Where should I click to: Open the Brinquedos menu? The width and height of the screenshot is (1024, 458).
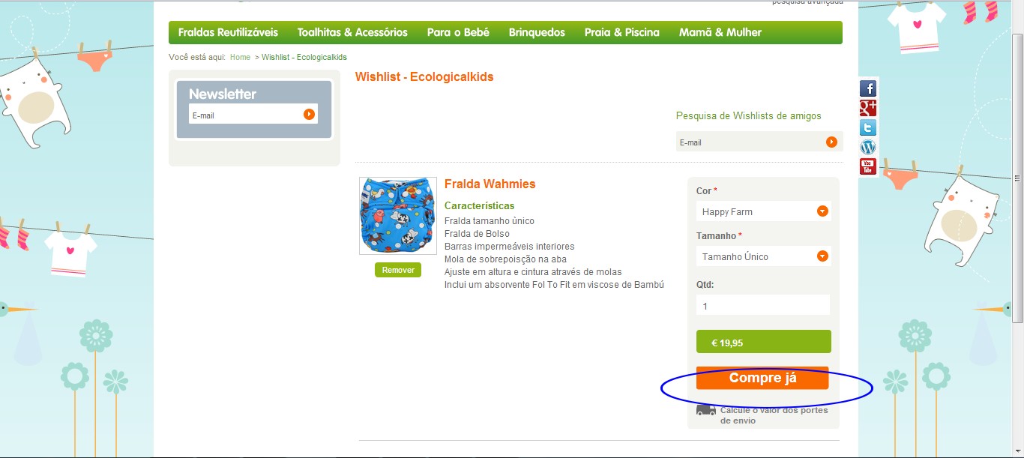537,32
